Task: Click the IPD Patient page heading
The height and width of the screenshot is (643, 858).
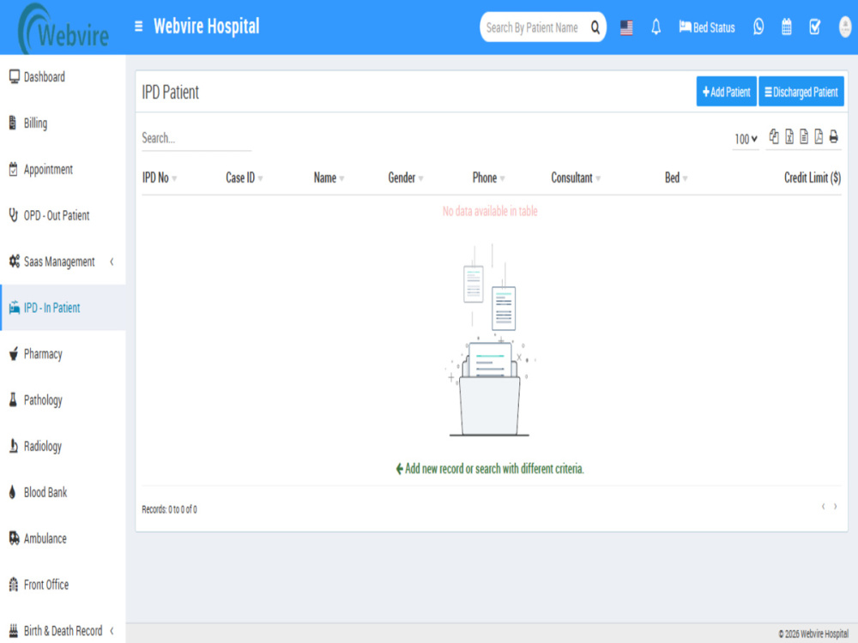Action: tap(170, 92)
